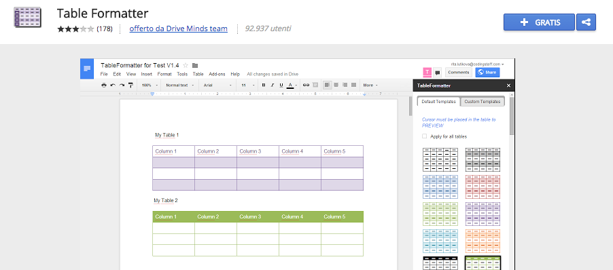Open the Insert menu
This screenshot has height=270, width=613.
[x=147, y=74]
